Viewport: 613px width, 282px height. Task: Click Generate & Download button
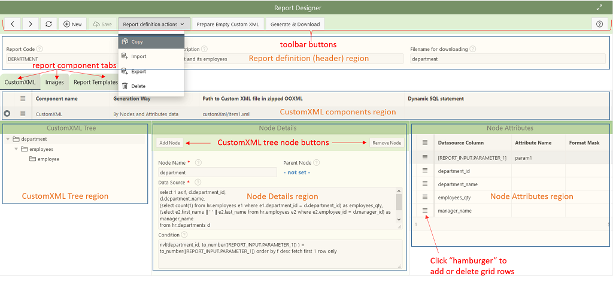pyautogui.click(x=295, y=25)
